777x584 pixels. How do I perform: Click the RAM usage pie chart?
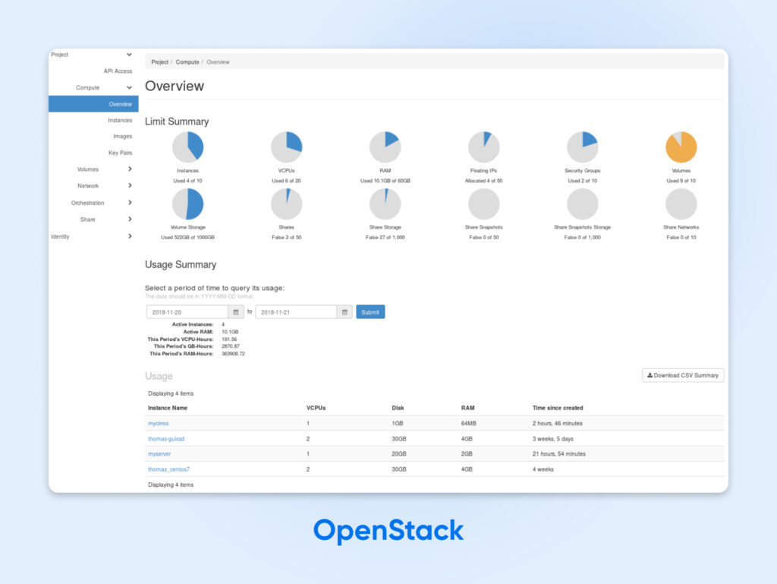(x=385, y=147)
